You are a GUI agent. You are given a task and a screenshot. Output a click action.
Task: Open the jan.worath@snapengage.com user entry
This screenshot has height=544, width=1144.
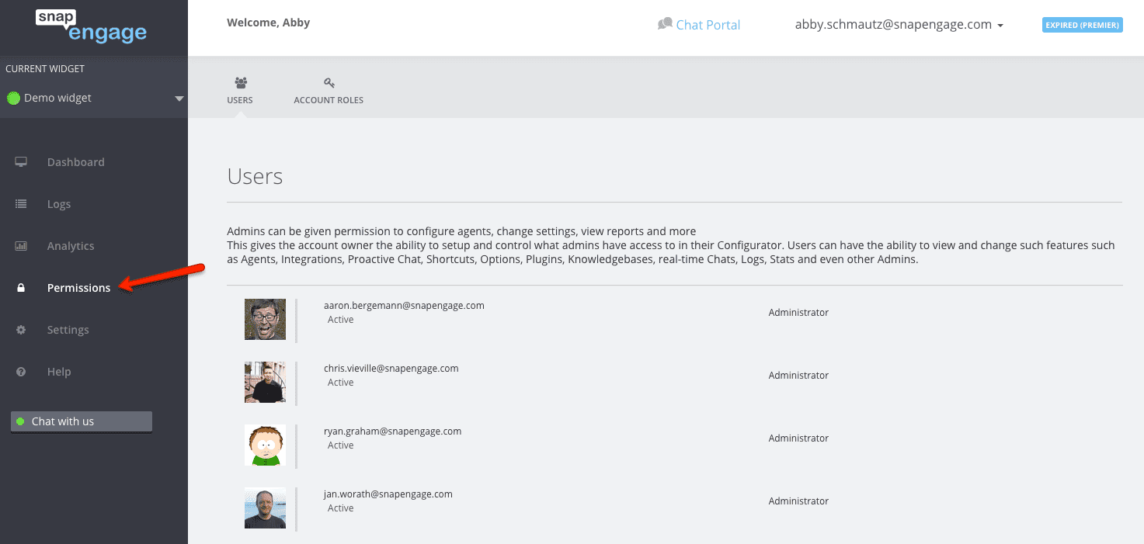(388, 494)
